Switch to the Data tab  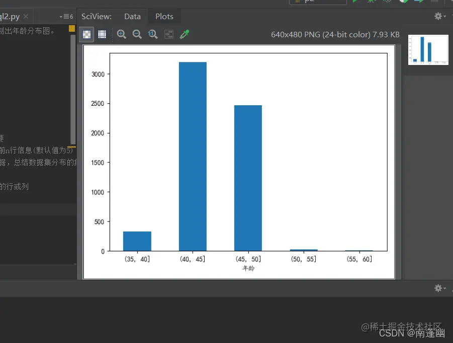tap(132, 17)
